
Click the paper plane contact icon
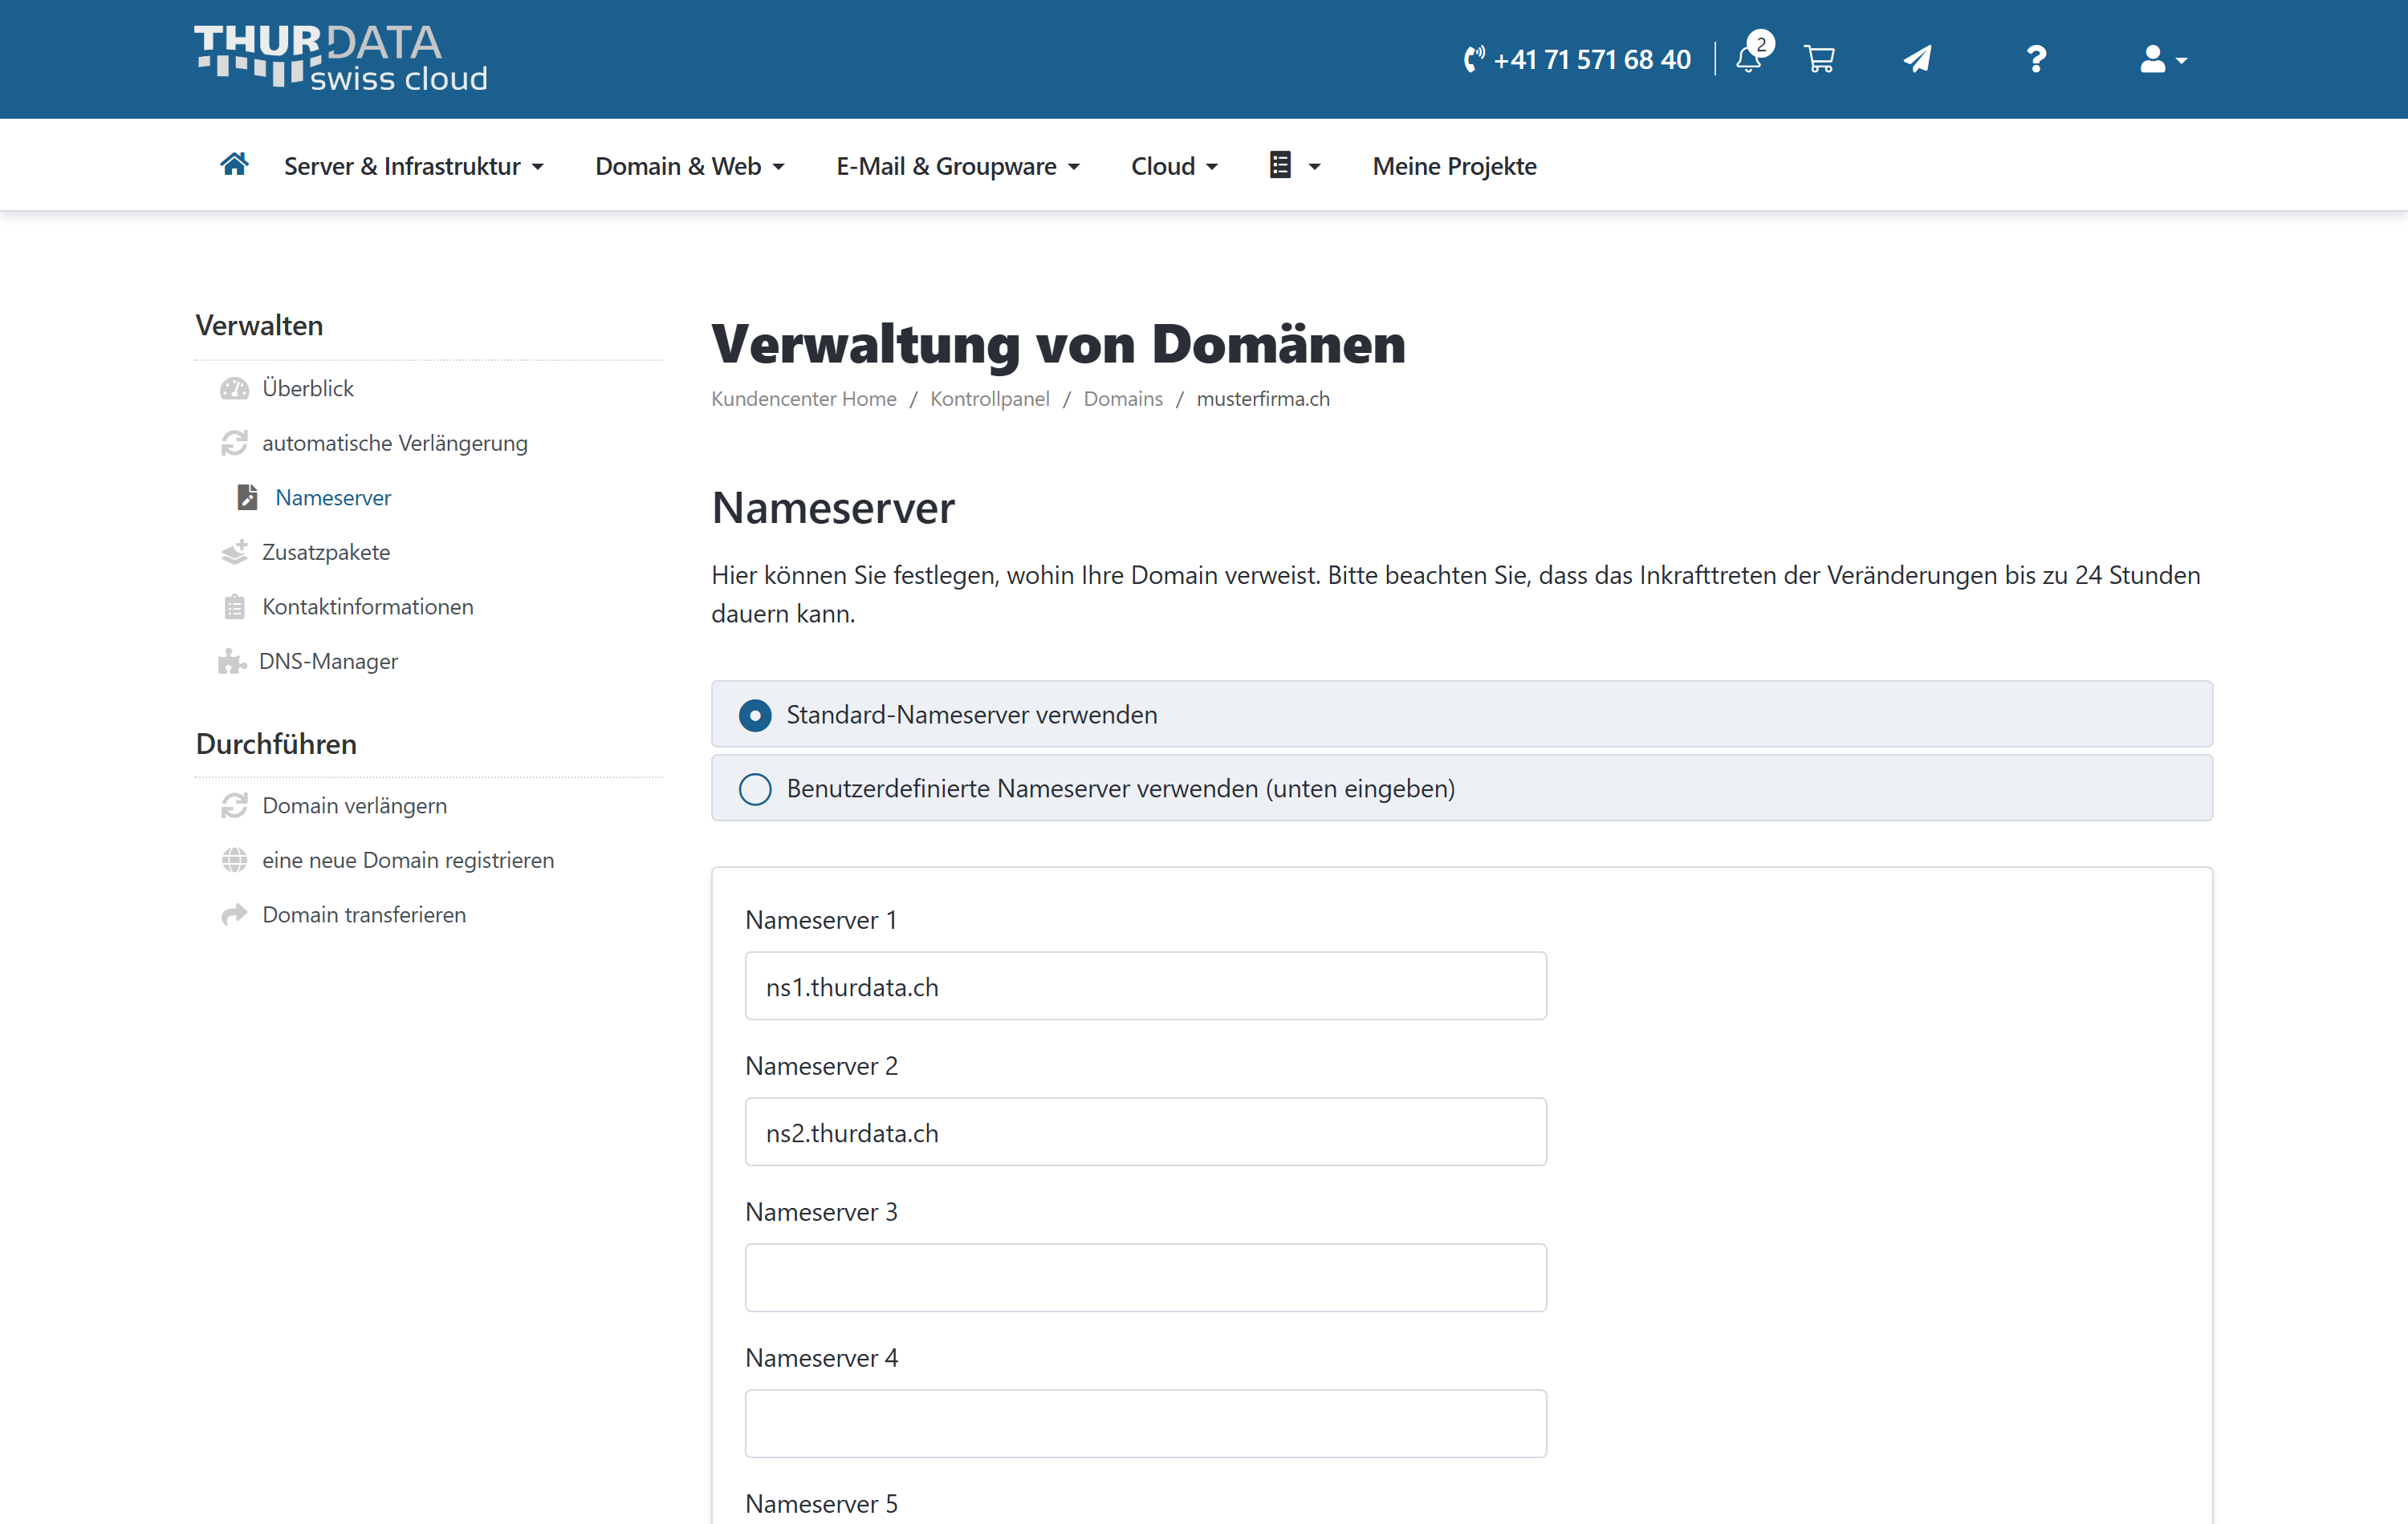[1917, 59]
